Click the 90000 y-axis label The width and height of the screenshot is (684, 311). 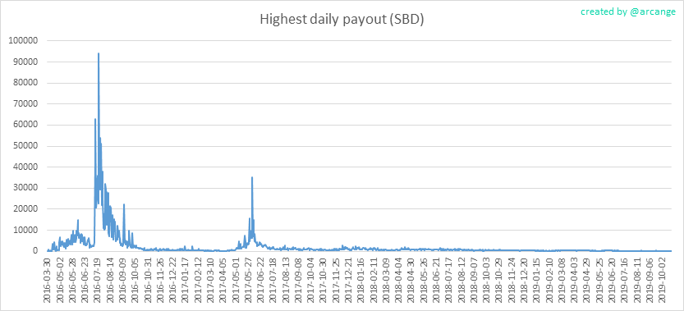25,62
